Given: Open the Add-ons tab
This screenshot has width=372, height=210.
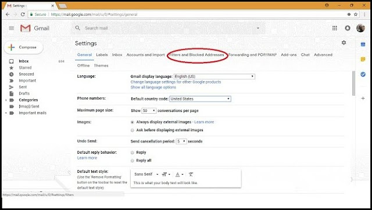Looking at the screenshot, I should pyautogui.click(x=289, y=55).
